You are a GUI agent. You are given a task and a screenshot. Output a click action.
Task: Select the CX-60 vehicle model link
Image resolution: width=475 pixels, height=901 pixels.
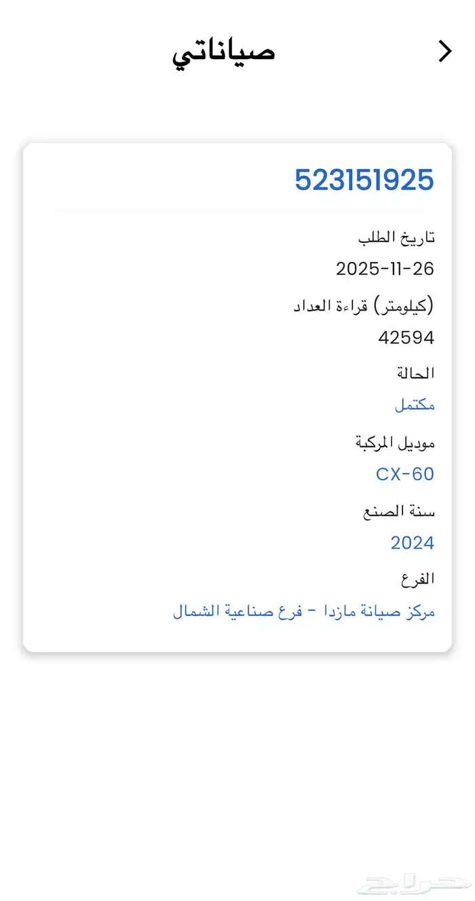[x=404, y=474]
